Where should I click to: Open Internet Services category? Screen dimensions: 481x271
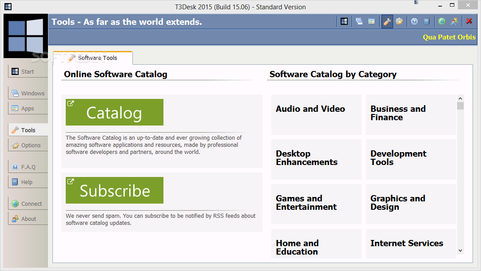click(x=411, y=244)
